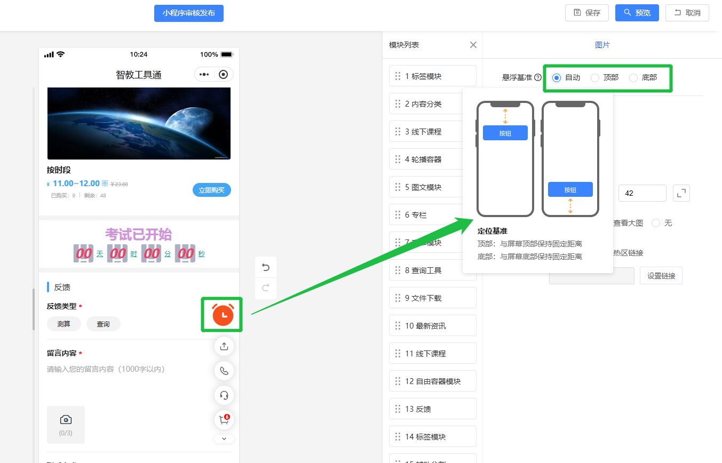722x463 pixels.
Task: Click the phone preview vertical scrollbar
Action: [34, 309]
